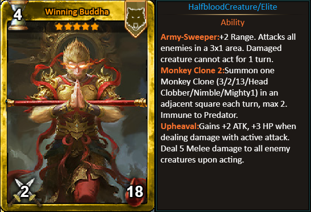Click the Ability section heading
This screenshot has height=212, width=311.
pos(232,22)
